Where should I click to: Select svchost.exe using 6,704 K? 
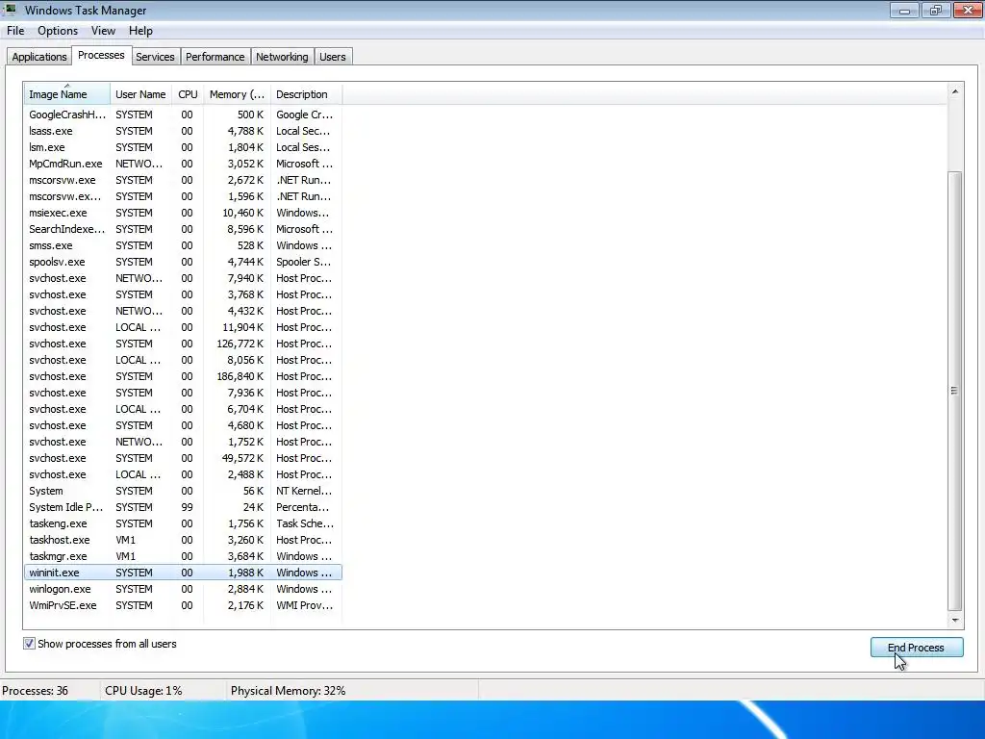coord(183,408)
